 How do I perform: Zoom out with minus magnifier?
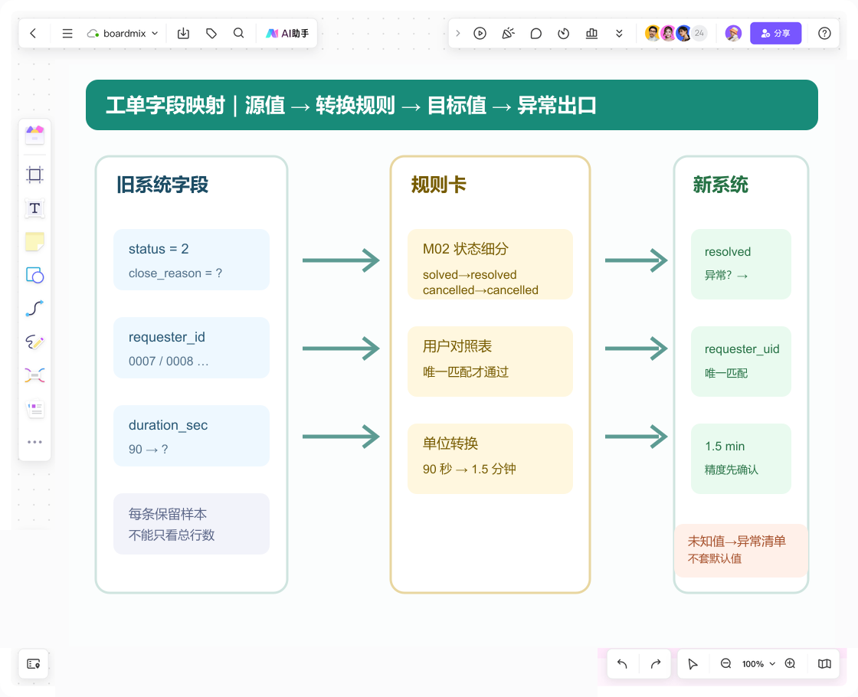725,663
